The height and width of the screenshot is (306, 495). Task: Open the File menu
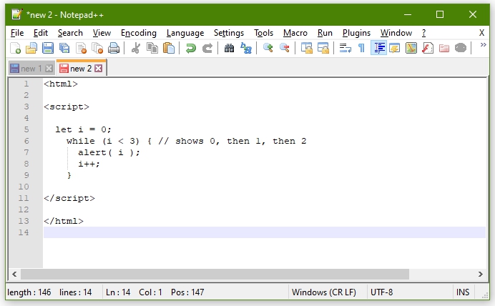point(17,33)
